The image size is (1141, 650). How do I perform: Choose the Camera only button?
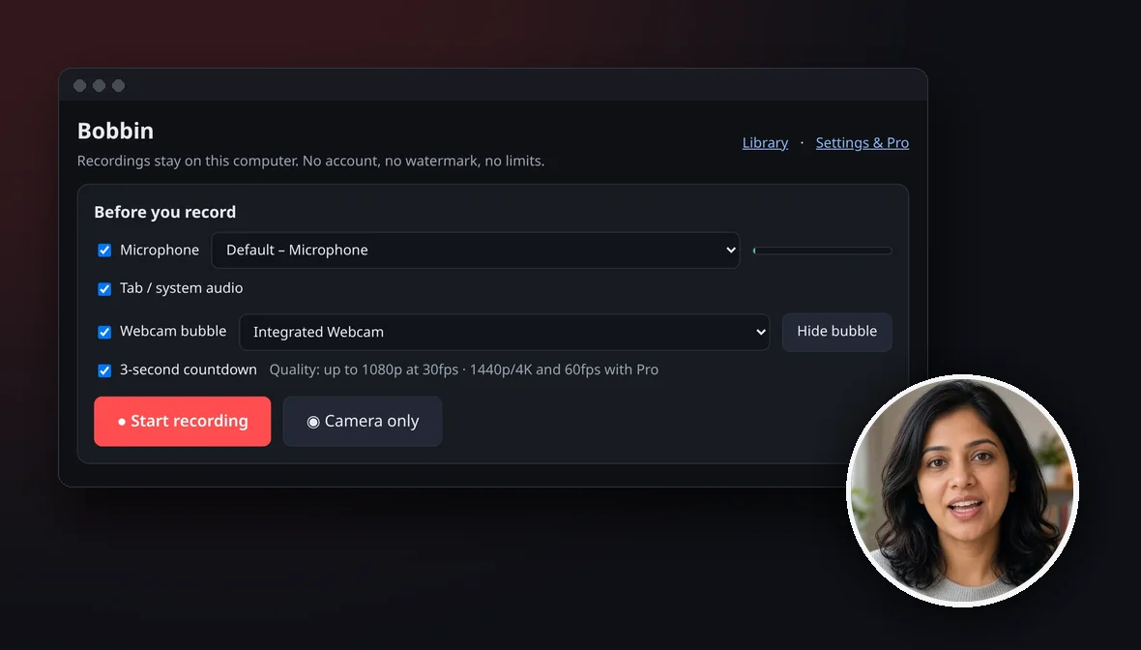click(363, 422)
